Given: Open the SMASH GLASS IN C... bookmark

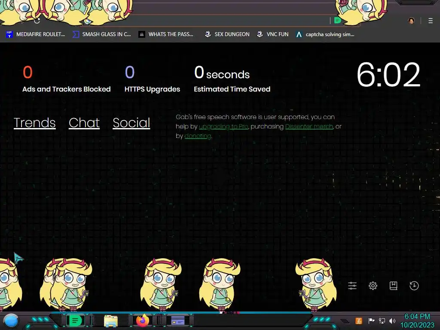Looking at the screenshot, I should coord(101,34).
